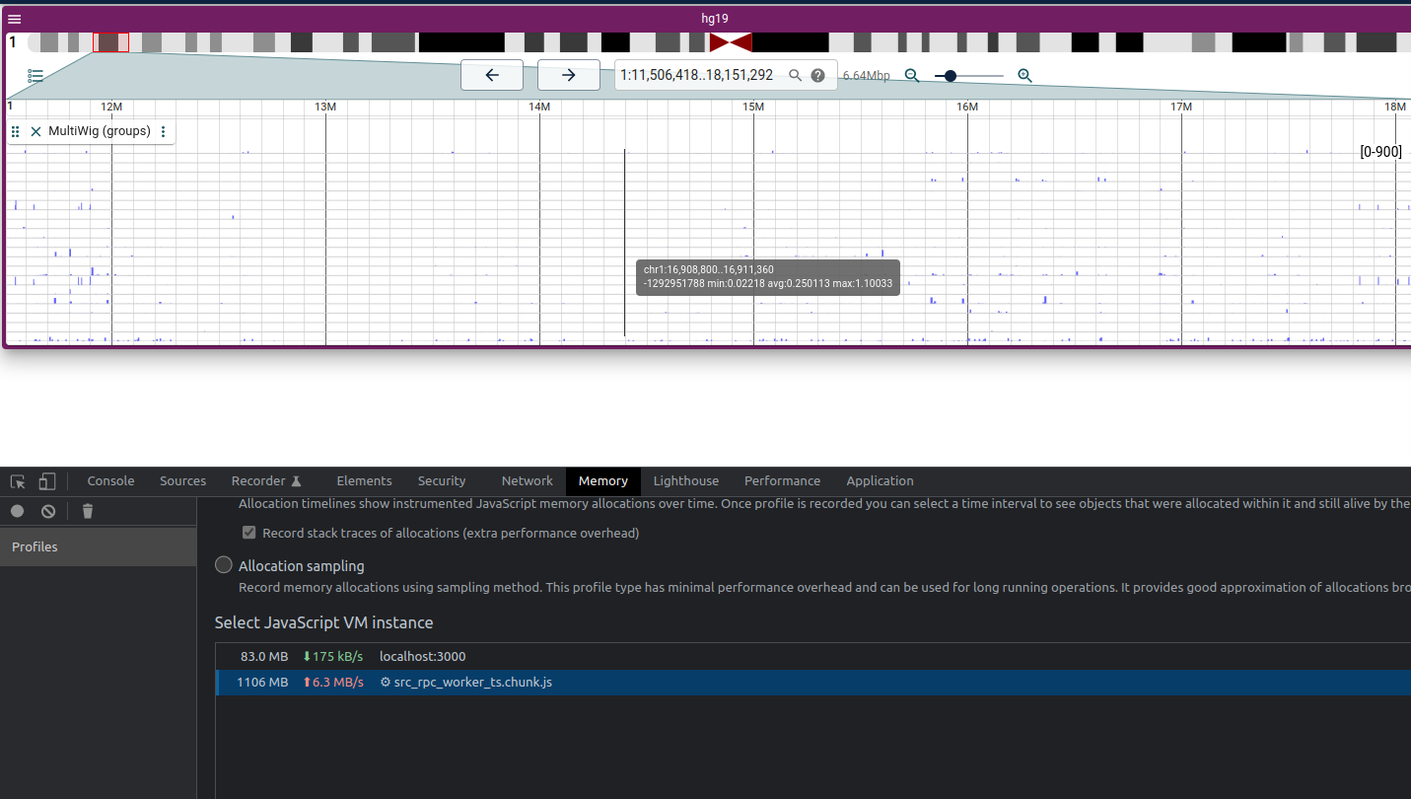Switch to the Sources tab
Image resolution: width=1411 pixels, height=799 pixels.
point(183,481)
